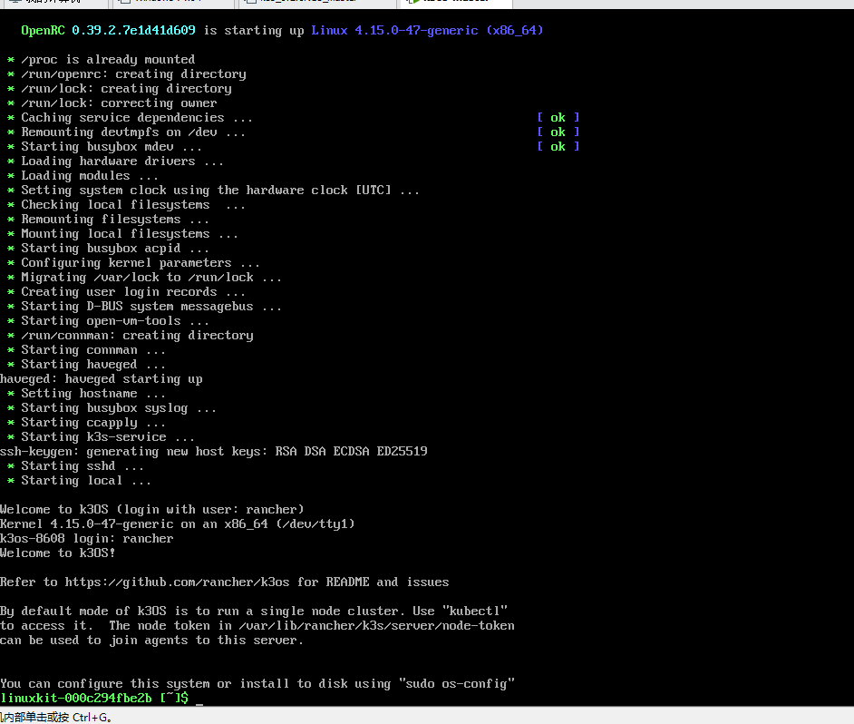Click "Starting local" line

tap(79, 481)
